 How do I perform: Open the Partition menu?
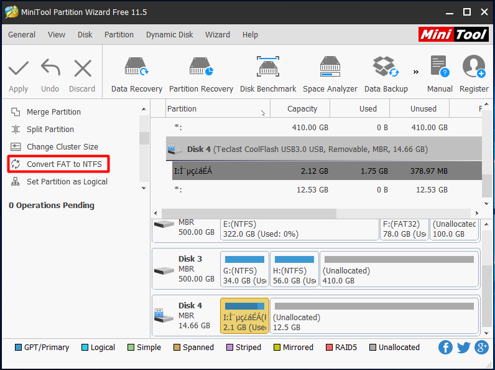[x=119, y=34]
